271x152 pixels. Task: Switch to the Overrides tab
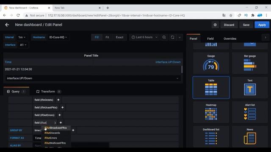click(x=230, y=38)
